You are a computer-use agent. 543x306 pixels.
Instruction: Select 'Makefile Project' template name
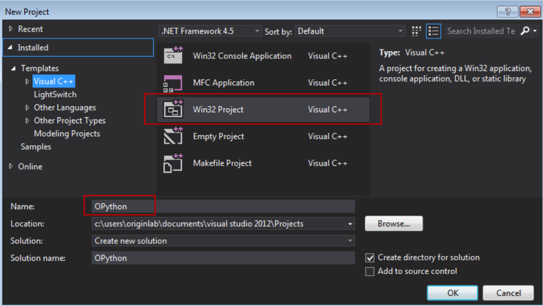click(222, 163)
